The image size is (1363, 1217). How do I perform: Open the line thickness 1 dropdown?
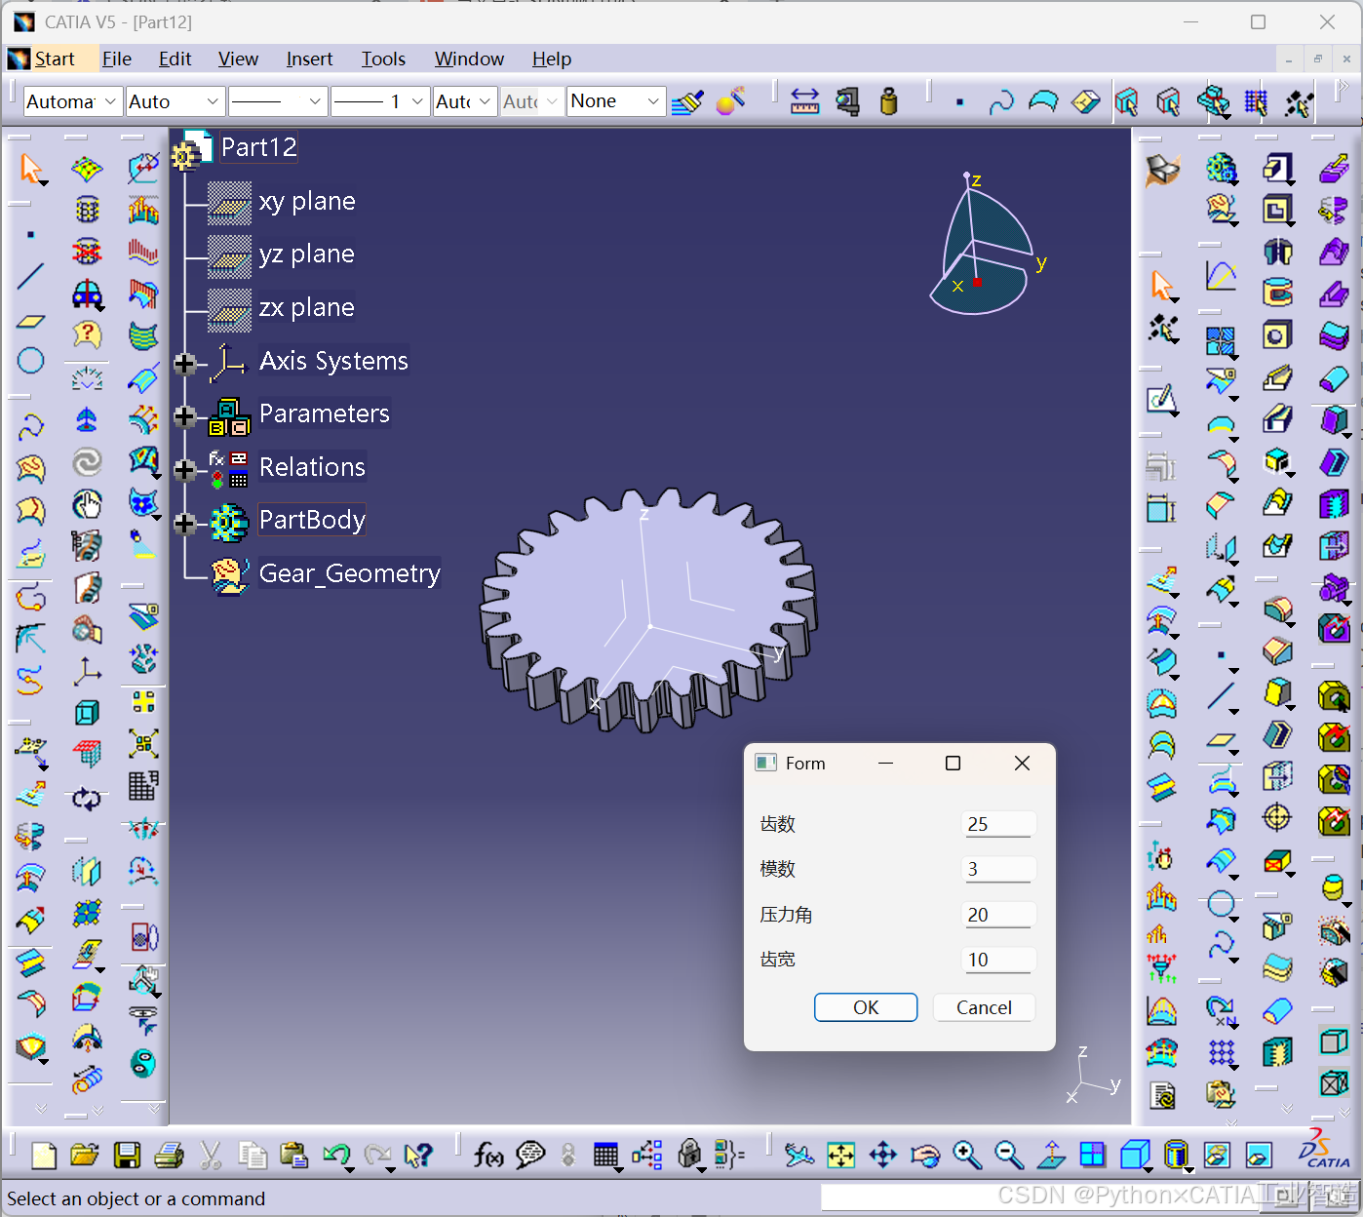380,101
